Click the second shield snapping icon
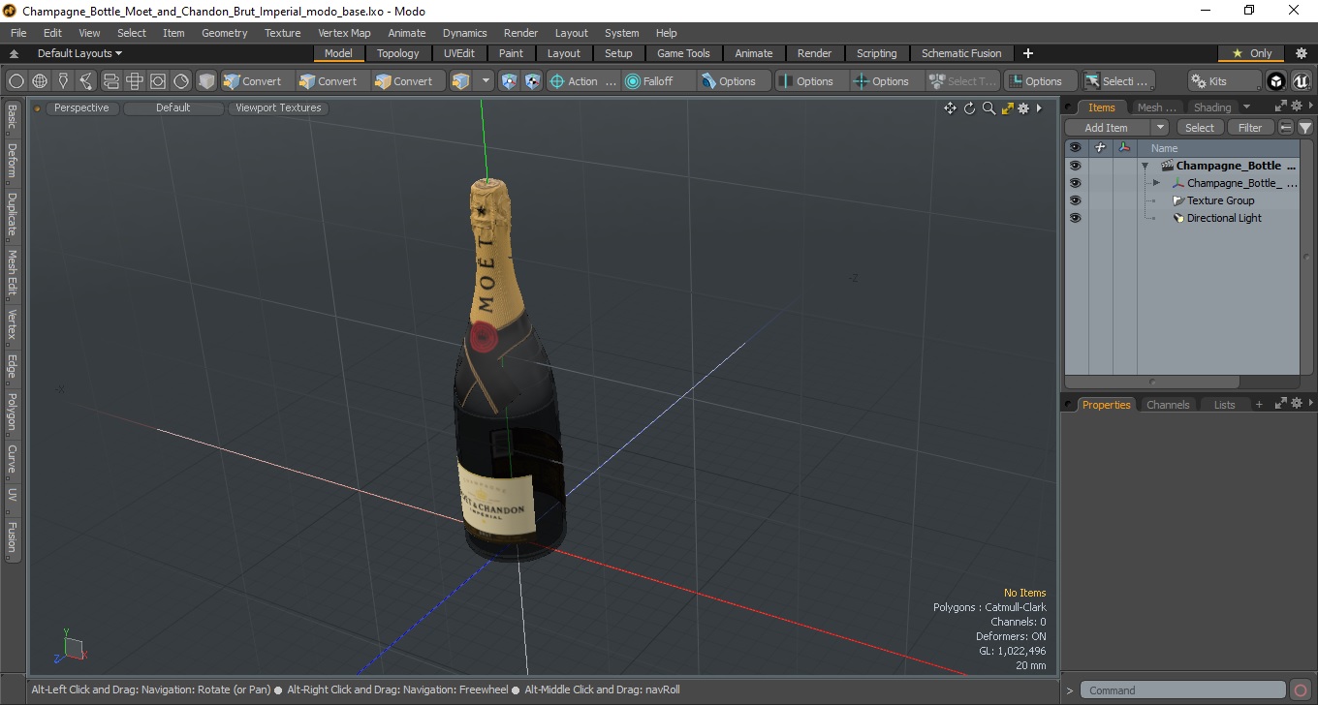This screenshot has height=705, width=1318. [533, 81]
